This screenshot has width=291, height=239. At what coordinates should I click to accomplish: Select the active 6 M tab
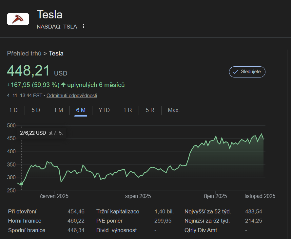pyautogui.click(x=81, y=110)
